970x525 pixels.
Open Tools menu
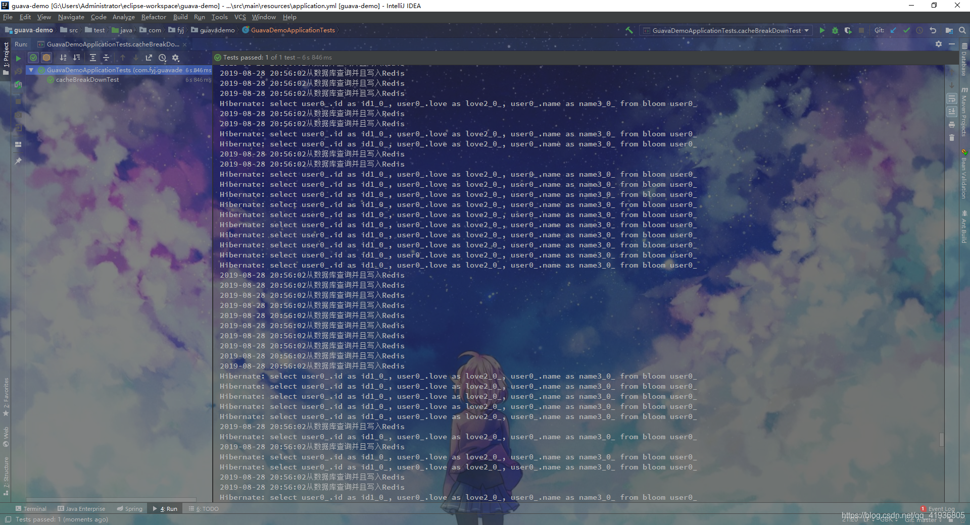point(219,17)
